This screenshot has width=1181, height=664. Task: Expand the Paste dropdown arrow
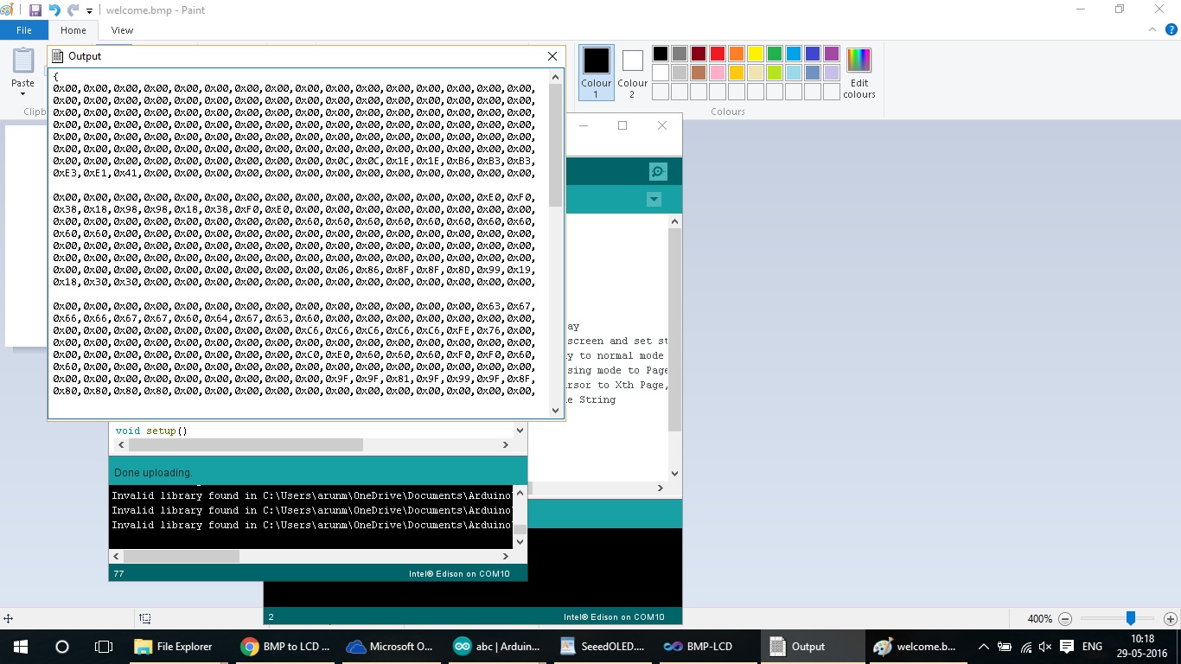point(23,93)
